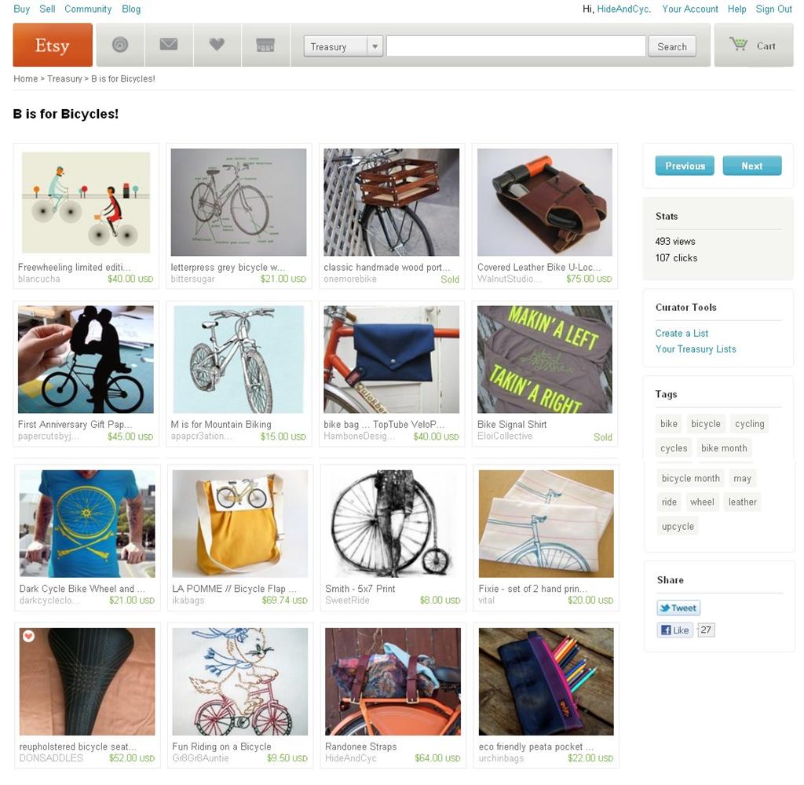This screenshot has width=804, height=785.
Task: Go to Treasury in the breadcrumb
Action: click(x=64, y=78)
